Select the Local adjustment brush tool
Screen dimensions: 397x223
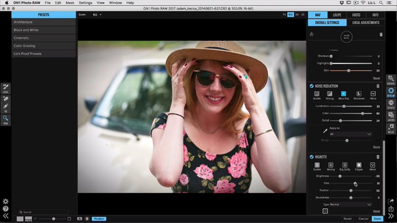[x=6, y=88]
